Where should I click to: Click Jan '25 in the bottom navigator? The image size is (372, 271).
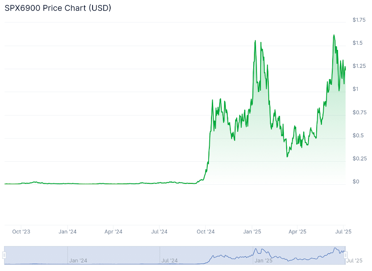click(263, 260)
